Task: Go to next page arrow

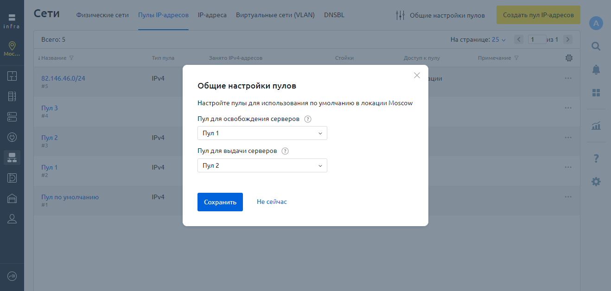Action: (x=568, y=39)
